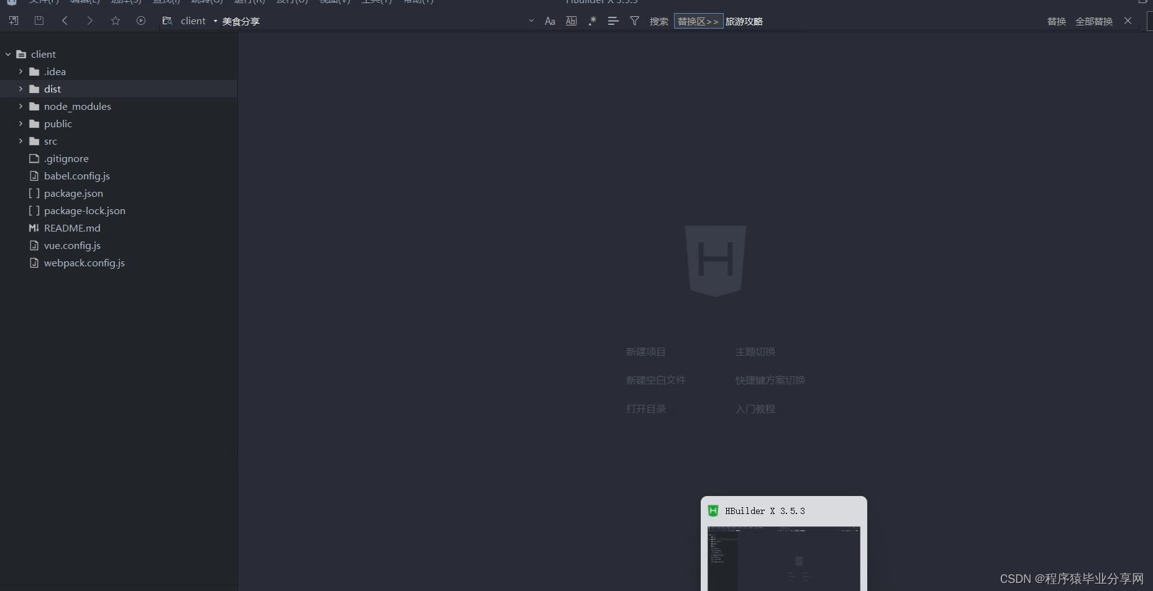Click the 搜索 search button
This screenshot has width=1153, height=591.
coord(659,21)
